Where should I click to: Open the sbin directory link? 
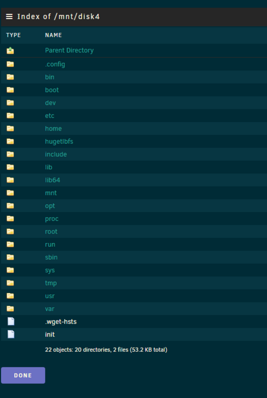[51, 257]
